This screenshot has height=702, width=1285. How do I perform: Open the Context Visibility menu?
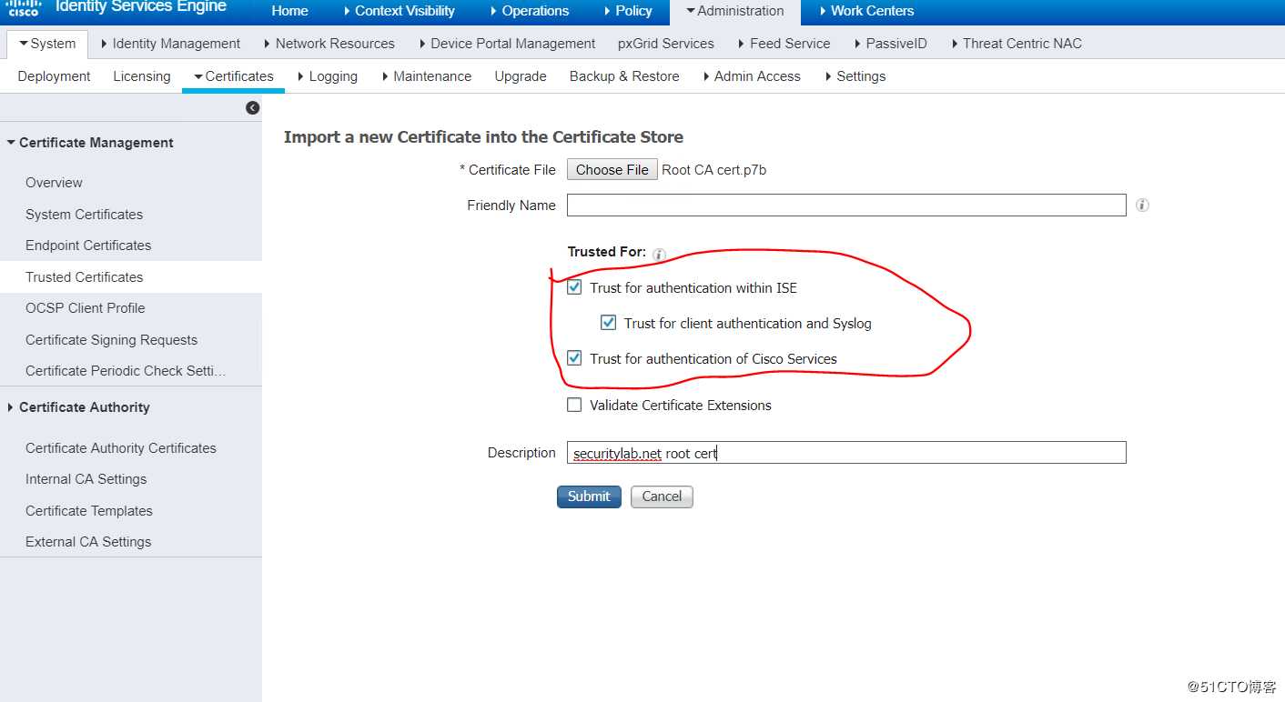point(399,11)
